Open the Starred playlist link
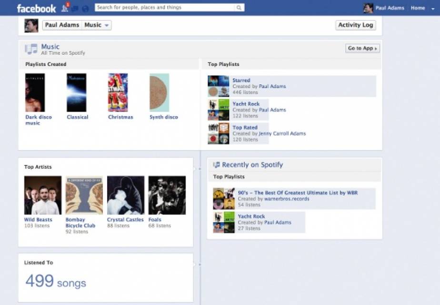The width and height of the screenshot is (440, 305). click(x=240, y=80)
